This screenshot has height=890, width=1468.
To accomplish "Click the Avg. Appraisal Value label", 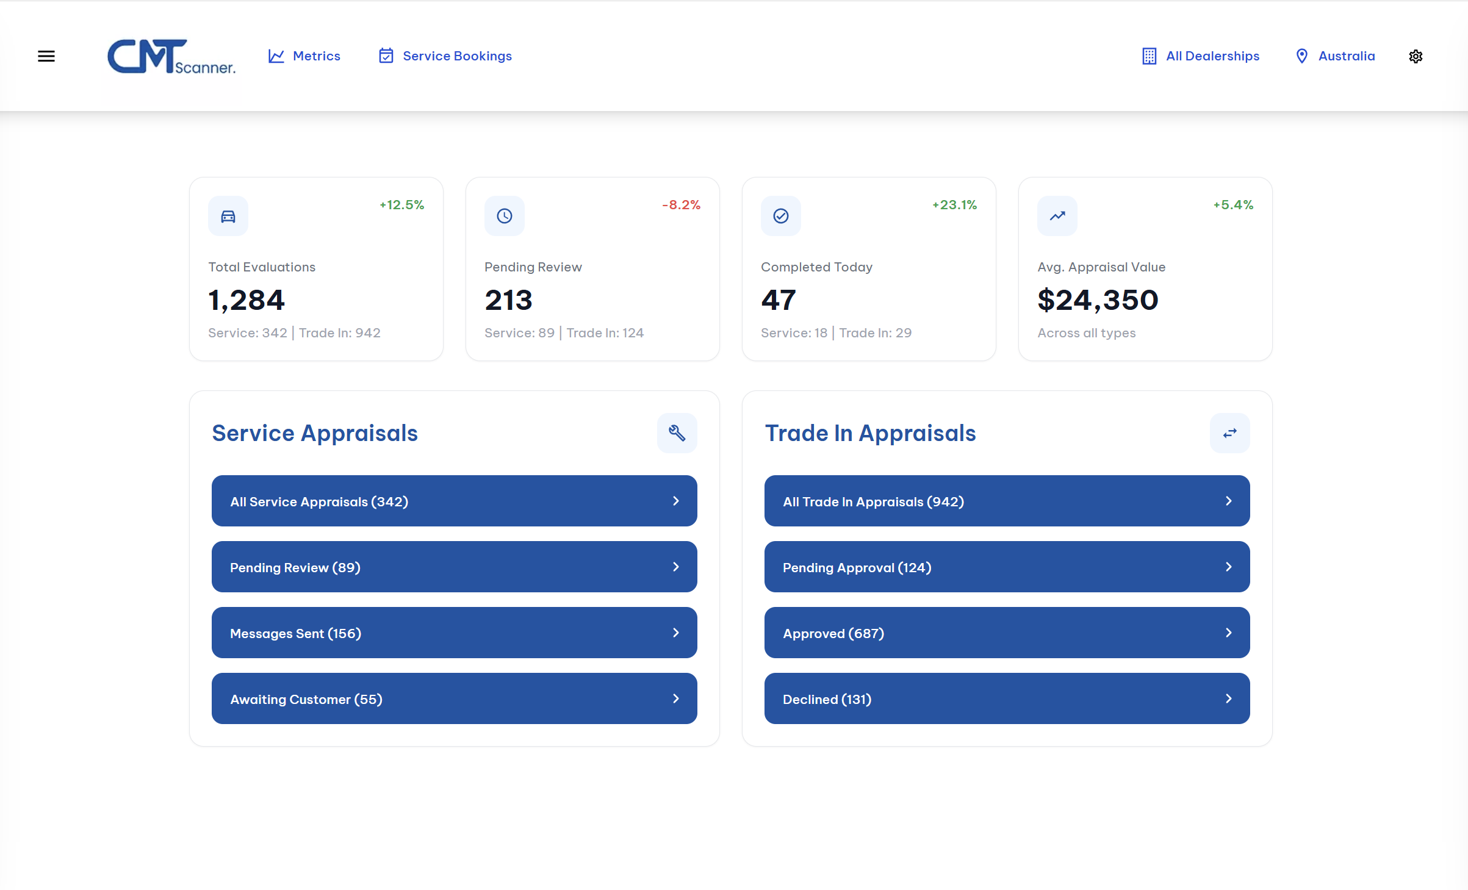I will [1101, 267].
